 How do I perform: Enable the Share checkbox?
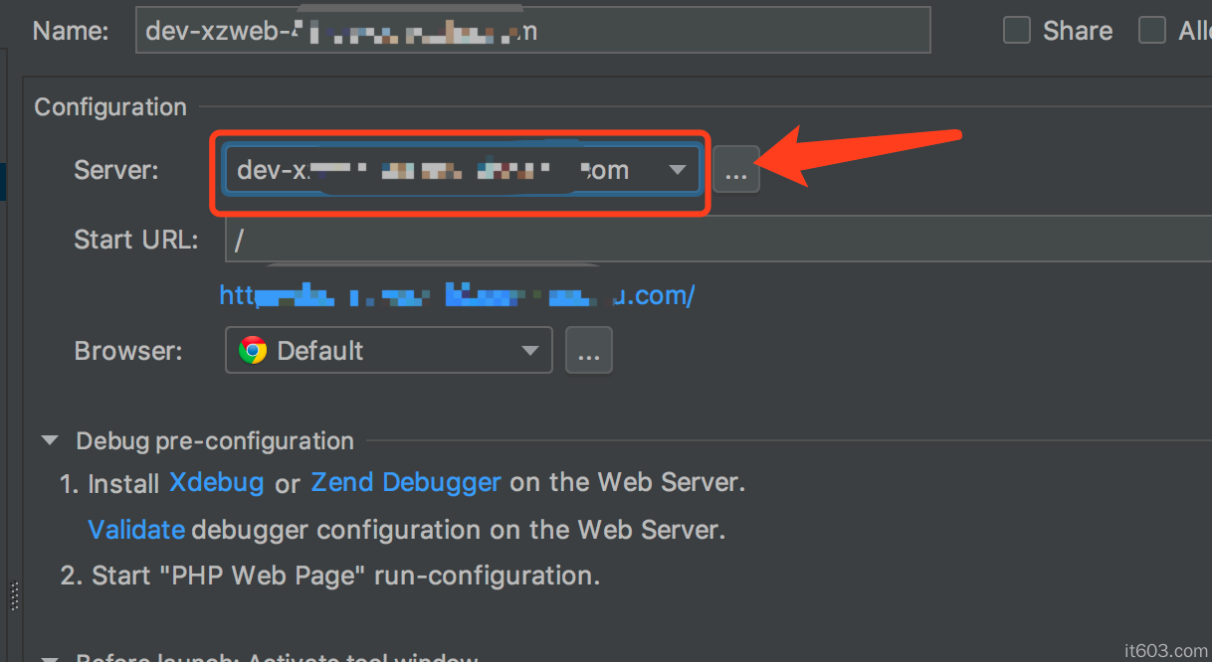pyautogui.click(x=1016, y=31)
